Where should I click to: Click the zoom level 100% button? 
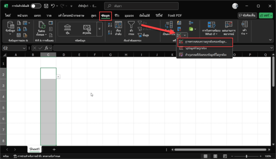tap(268, 156)
